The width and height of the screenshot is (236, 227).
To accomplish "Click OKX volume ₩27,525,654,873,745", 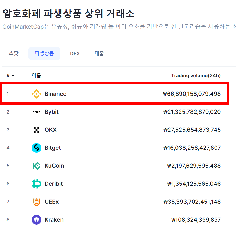I will click(192, 130).
